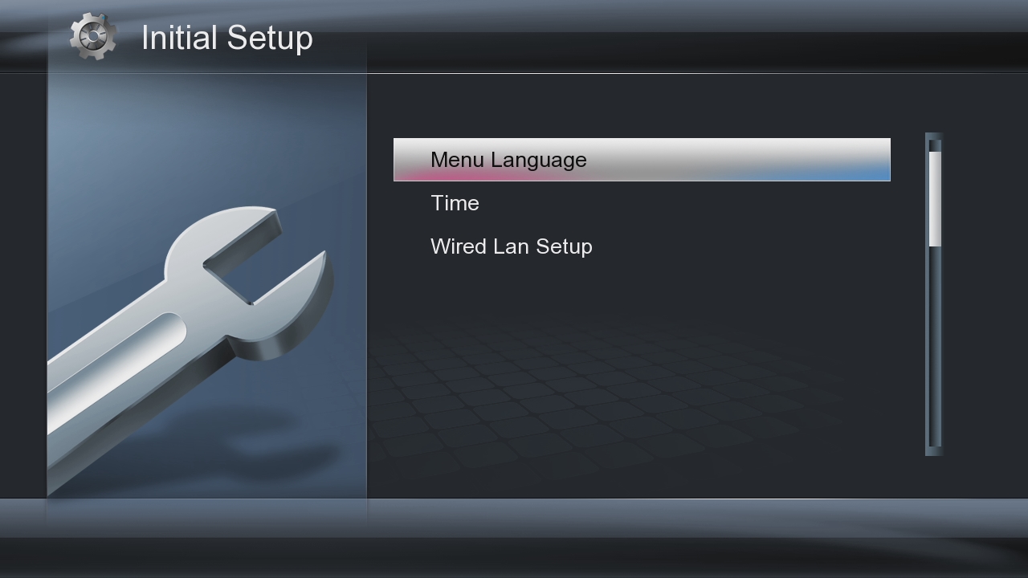Click the blue edge of the highlighted row
The width and height of the screenshot is (1028, 578).
[x=851, y=172]
